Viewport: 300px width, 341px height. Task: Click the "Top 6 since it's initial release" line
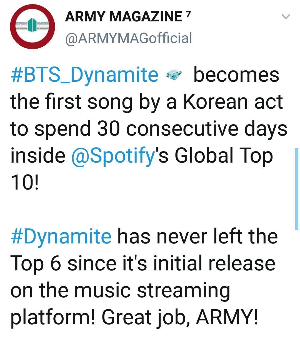(x=143, y=263)
